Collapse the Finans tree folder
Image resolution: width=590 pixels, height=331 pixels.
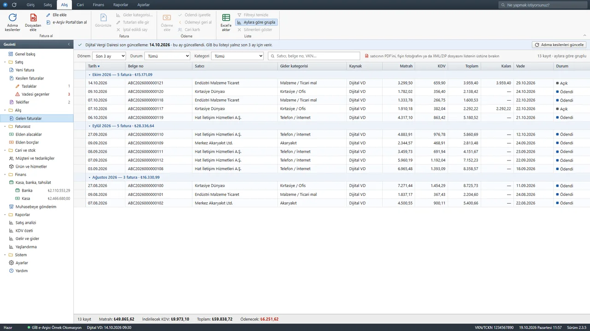pos(5,174)
